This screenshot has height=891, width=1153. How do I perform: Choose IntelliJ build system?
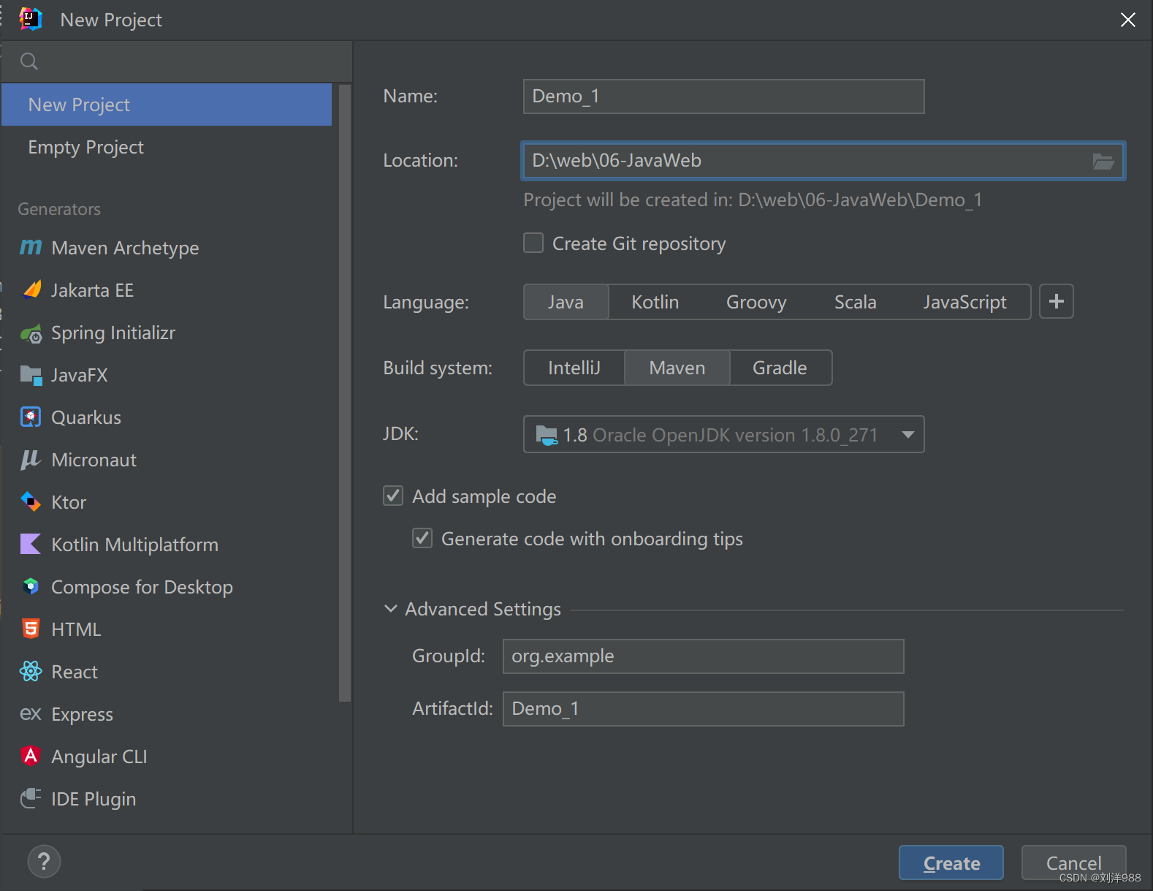[x=574, y=368]
